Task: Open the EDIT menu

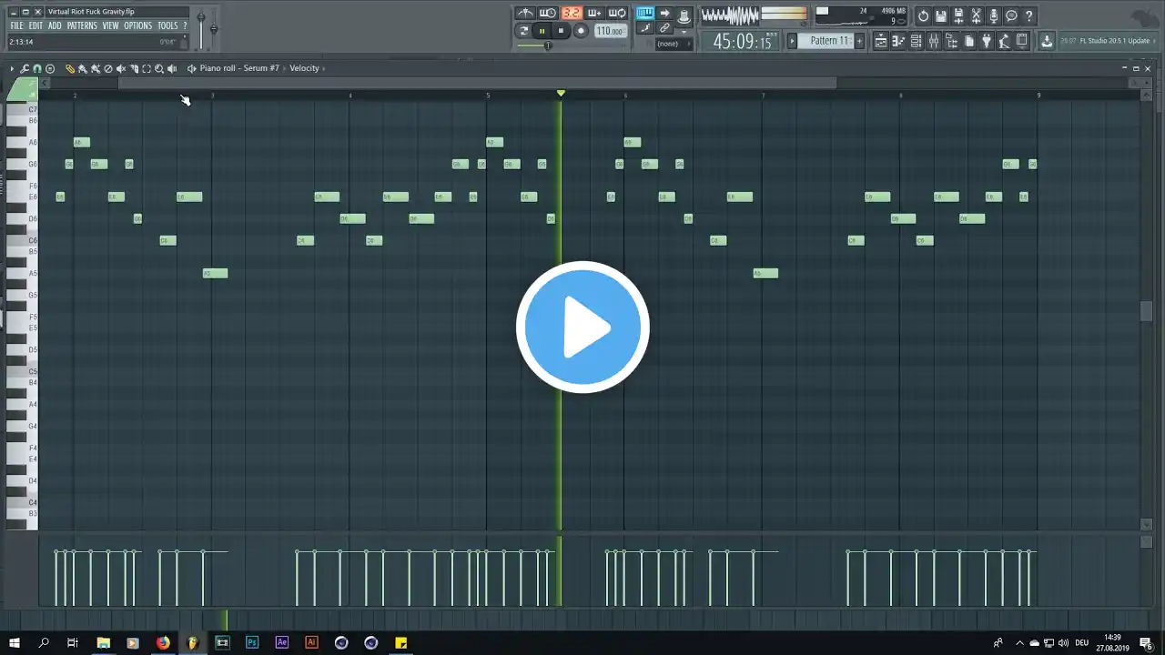Action: click(x=35, y=26)
